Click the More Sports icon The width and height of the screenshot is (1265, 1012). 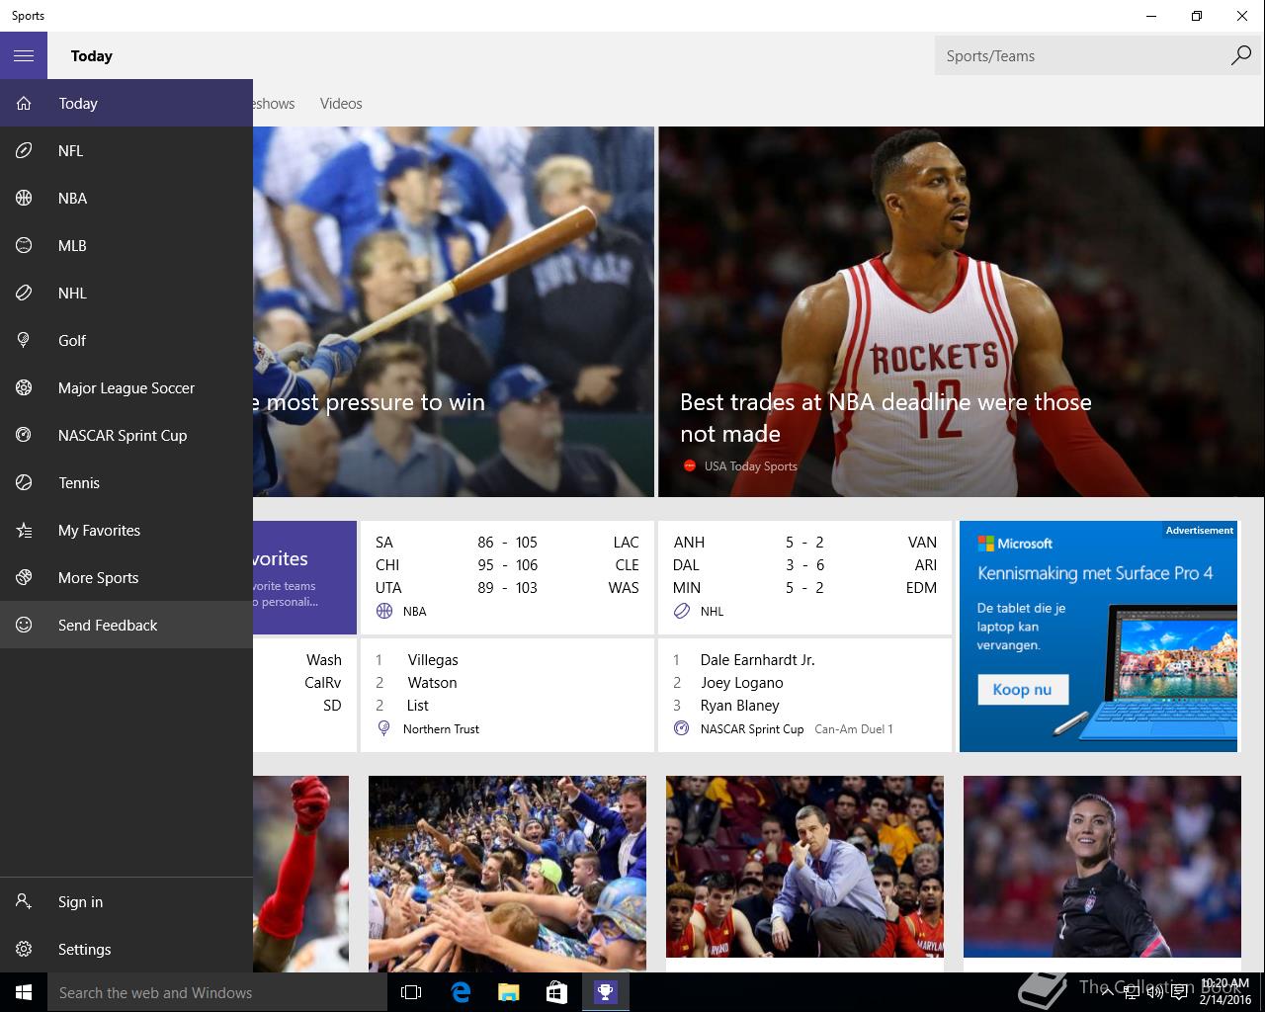pyautogui.click(x=24, y=577)
